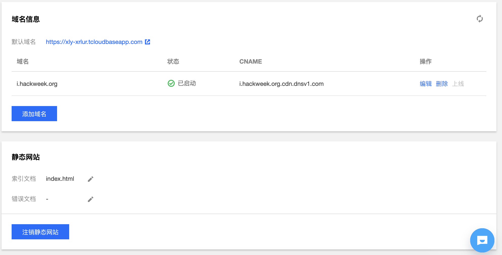Click the 错误文档 label

pyautogui.click(x=24, y=199)
